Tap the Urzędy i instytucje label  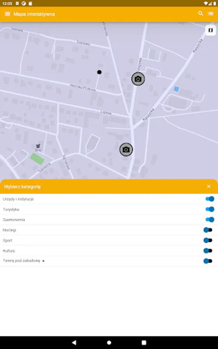[x=18, y=199]
